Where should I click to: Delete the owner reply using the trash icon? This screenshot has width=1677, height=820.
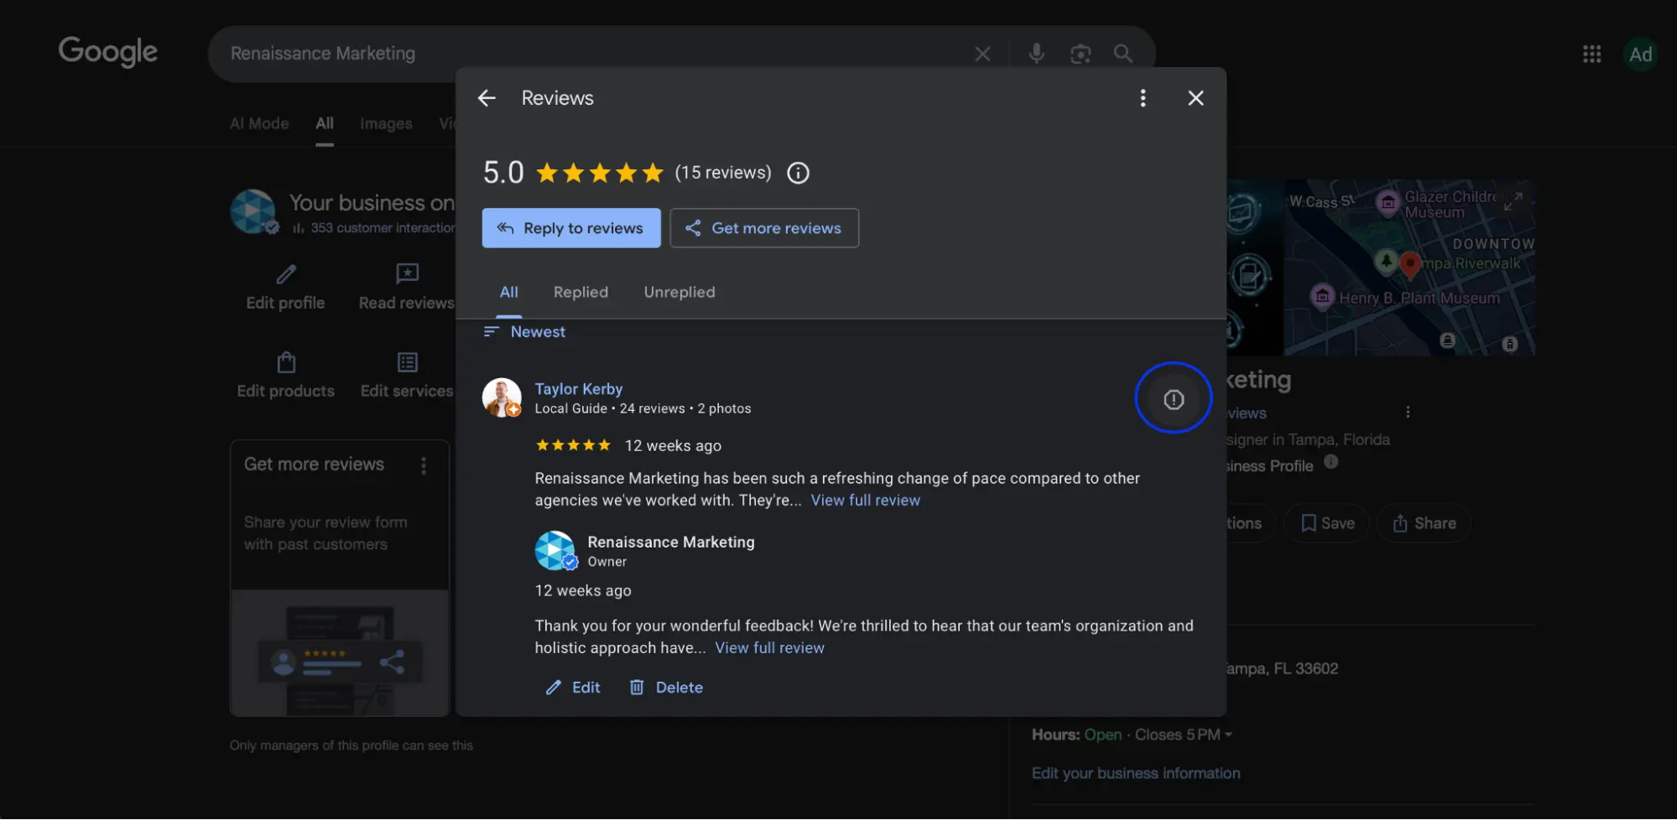(x=637, y=687)
